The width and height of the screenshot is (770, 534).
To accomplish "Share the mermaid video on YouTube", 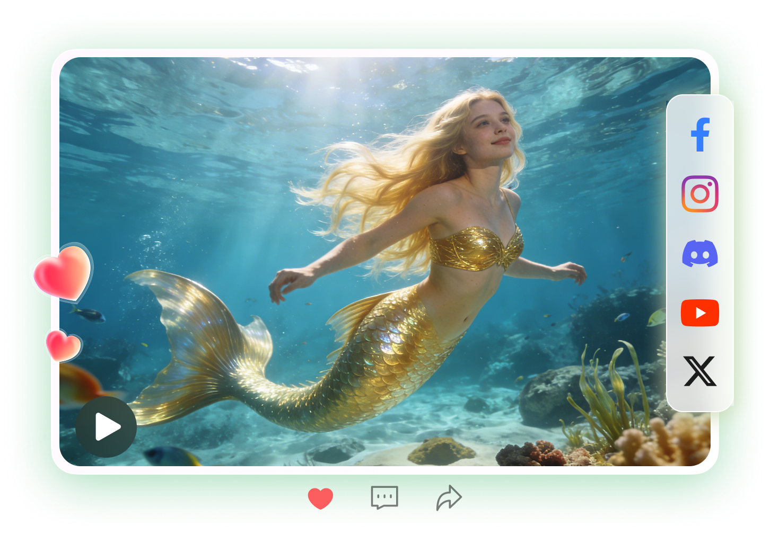I will pyautogui.click(x=699, y=313).
